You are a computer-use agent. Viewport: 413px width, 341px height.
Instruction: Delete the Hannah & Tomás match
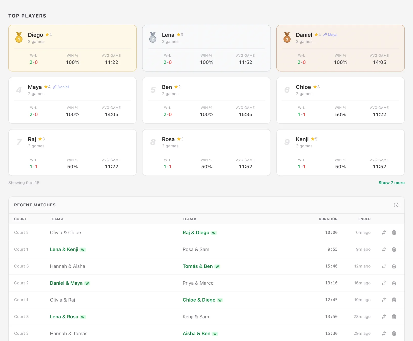click(x=394, y=334)
